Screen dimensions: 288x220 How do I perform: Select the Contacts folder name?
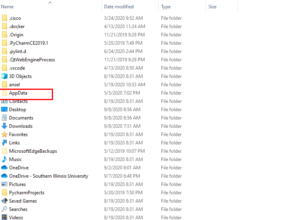[x=18, y=101]
